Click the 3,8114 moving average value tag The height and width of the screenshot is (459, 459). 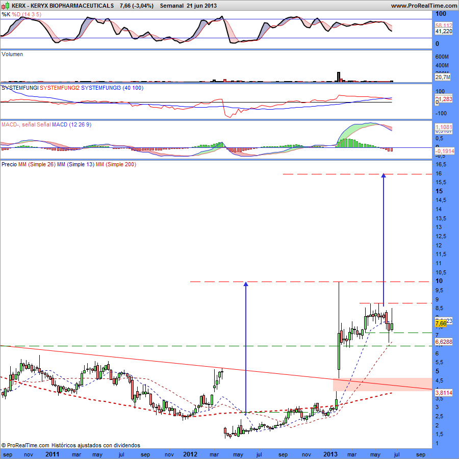444,393
